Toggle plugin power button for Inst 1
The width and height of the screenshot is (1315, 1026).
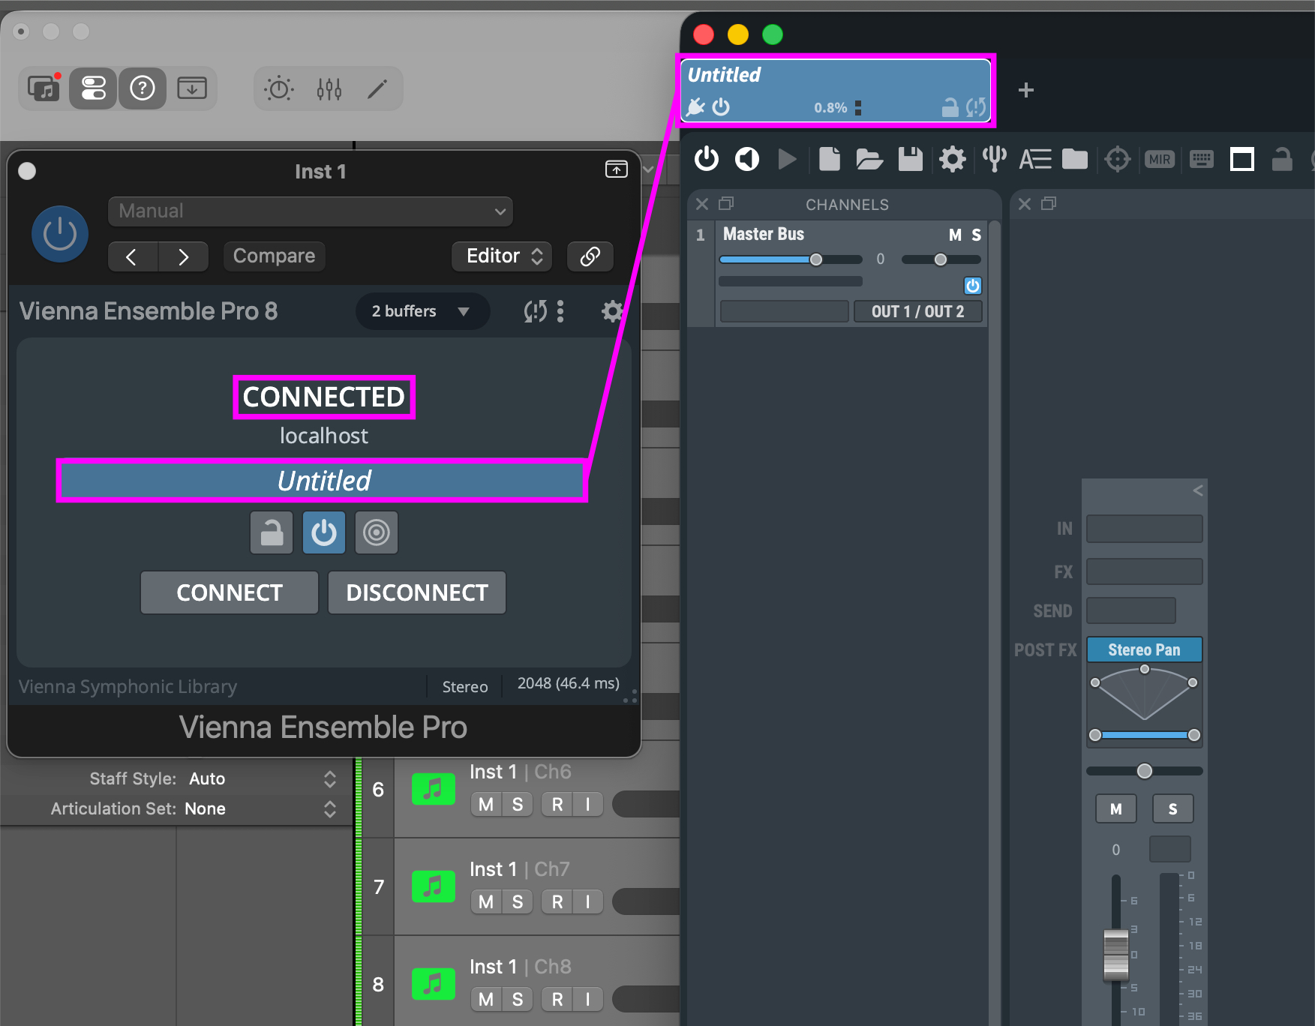click(x=60, y=234)
